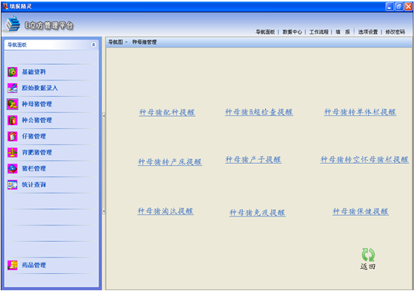The width and height of the screenshot is (415, 291).
Task: Open the 基础资料 icon in sidebar
Action: [13, 72]
